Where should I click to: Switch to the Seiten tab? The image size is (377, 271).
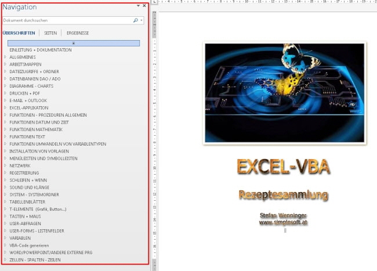click(50, 33)
